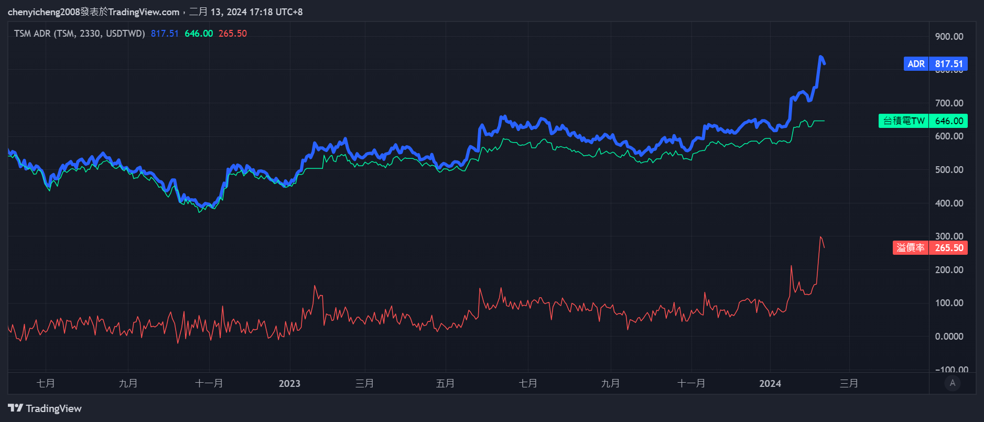Click legend value 817.51 in blue
This screenshot has height=422, width=984.
[165, 34]
